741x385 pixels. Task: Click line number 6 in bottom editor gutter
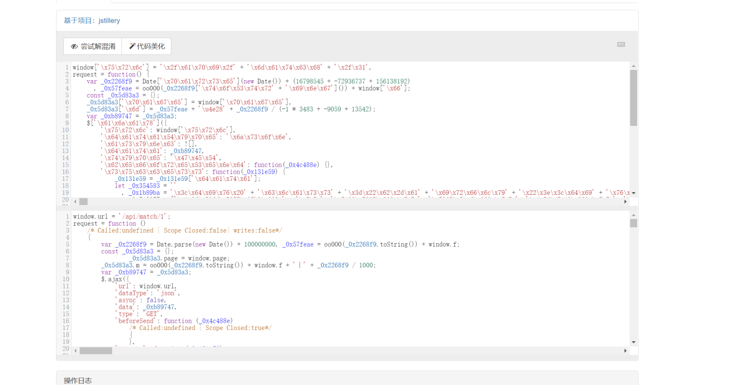(67, 251)
